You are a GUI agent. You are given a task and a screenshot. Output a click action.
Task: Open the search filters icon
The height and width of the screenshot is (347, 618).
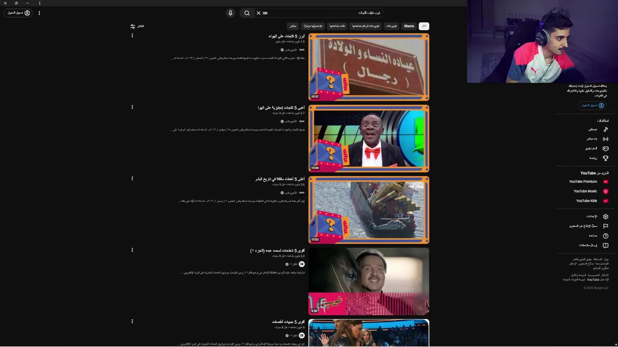[x=133, y=26]
